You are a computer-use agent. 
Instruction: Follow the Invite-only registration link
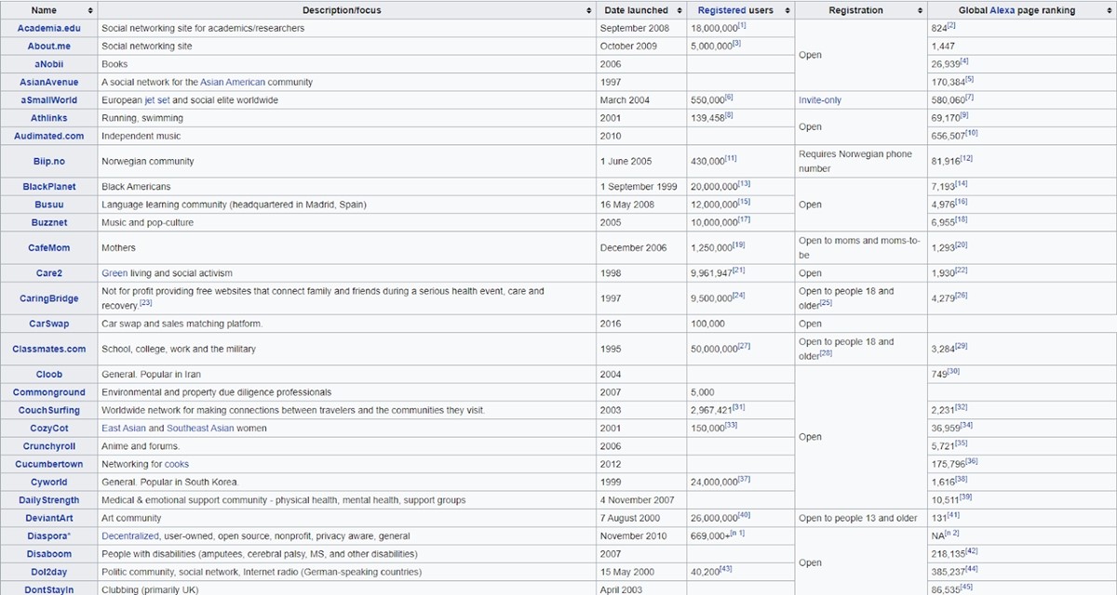pos(820,99)
